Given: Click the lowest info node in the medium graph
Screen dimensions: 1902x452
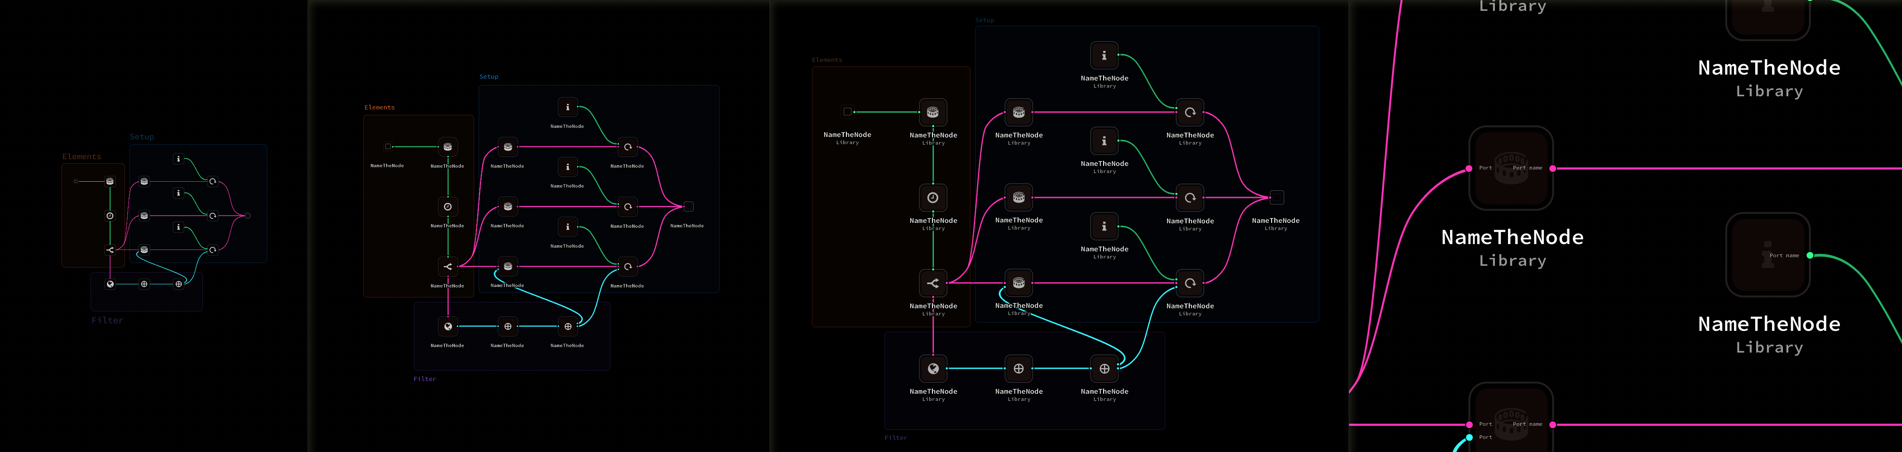Looking at the screenshot, I should point(567,226).
